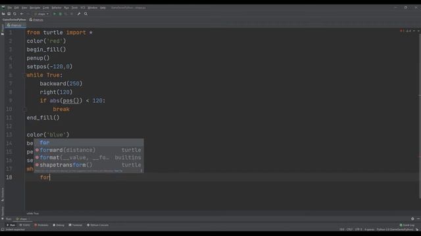
Task: Click the Back navigation arrow
Action: 22,14
